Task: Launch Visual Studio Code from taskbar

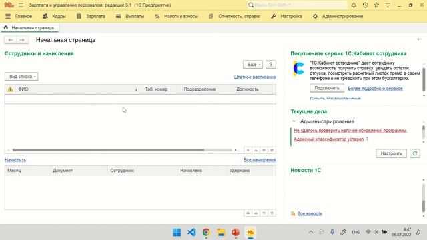Action: coord(191,233)
